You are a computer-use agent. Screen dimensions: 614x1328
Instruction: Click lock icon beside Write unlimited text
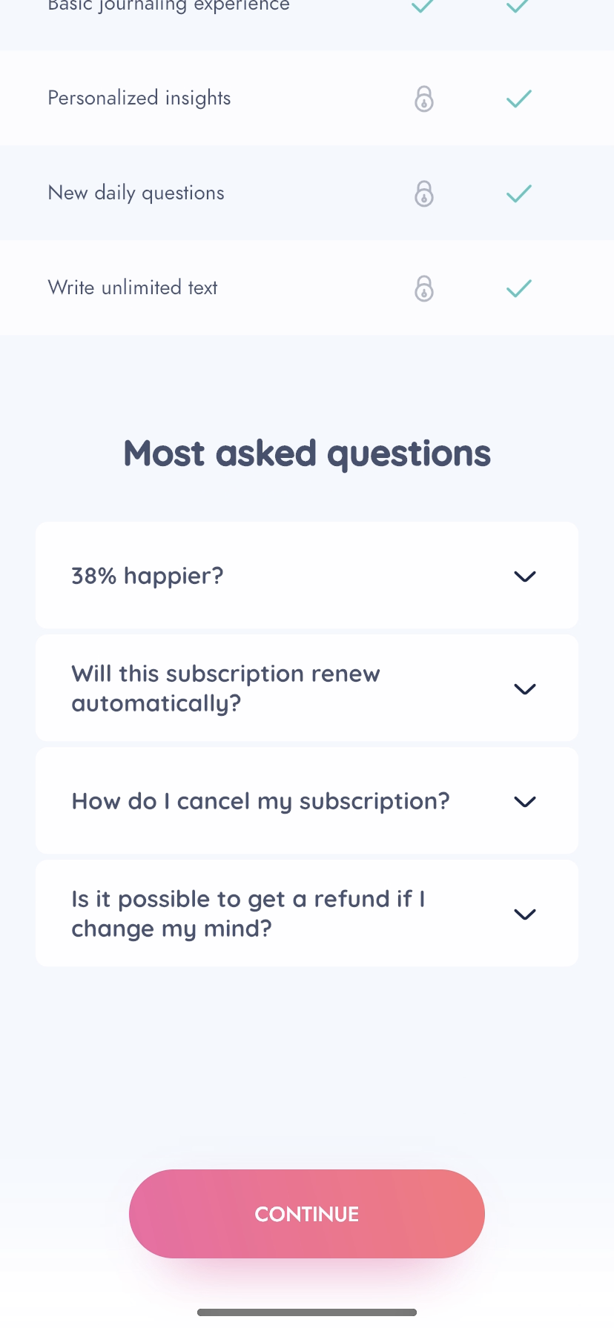424,288
